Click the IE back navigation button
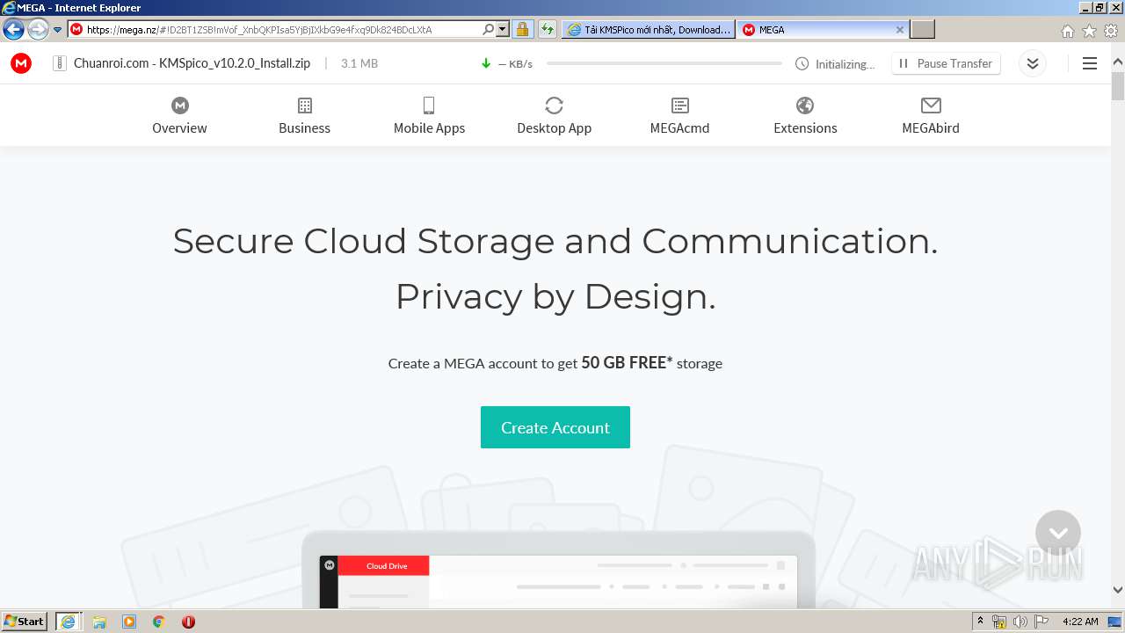Image resolution: width=1125 pixels, height=633 pixels. [13, 30]
